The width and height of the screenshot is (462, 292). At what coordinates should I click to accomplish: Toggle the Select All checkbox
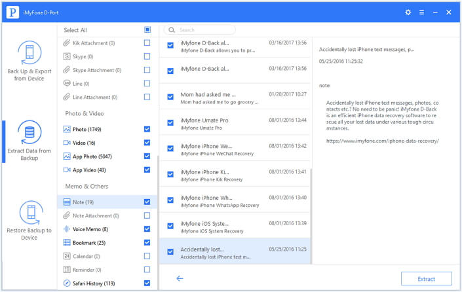pyautogui.click(x=147, y=29)
